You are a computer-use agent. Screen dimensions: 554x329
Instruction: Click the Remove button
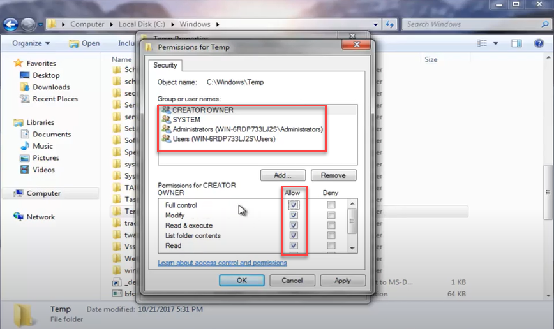coord(333,175)
